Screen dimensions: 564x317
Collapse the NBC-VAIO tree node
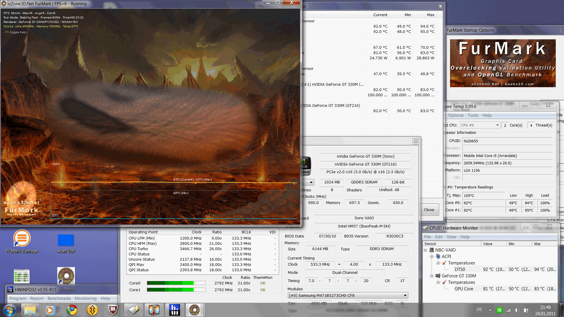click(425, 250)
